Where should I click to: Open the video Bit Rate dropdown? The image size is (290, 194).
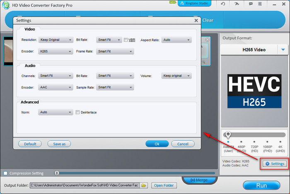pos(109,40)
